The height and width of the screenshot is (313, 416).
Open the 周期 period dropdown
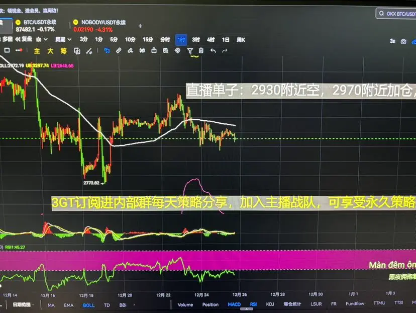coord(63,40)
